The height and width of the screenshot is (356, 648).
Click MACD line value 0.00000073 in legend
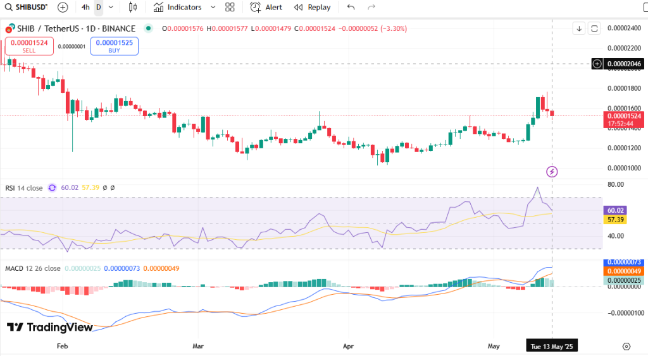(122, 268)
